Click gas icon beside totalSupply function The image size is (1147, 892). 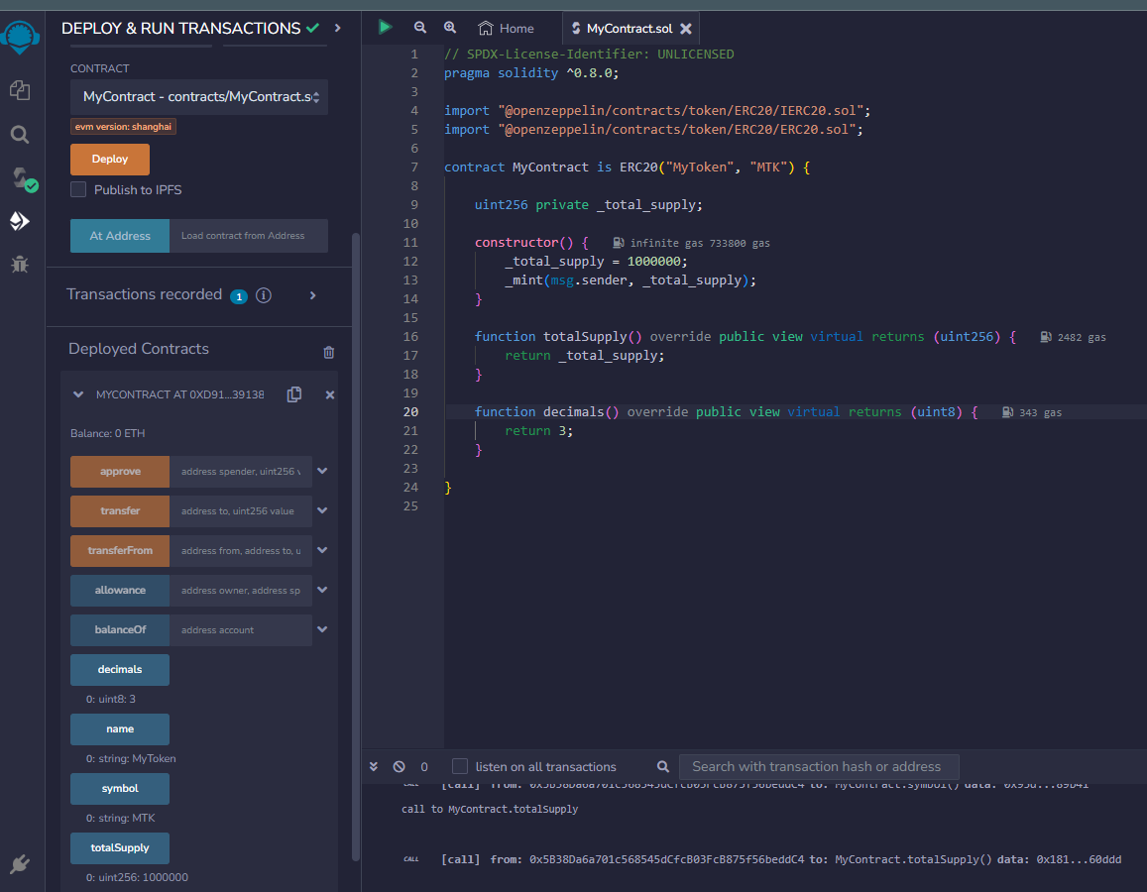(x=1046, y=337)
